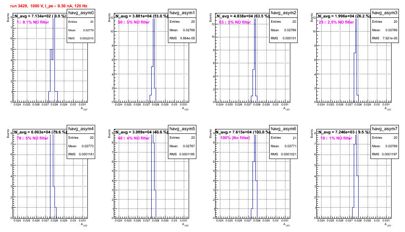Click the A_LED x-axis title under havg_asym3
This screenshot has width=405, height=232.
pos(388,109)
